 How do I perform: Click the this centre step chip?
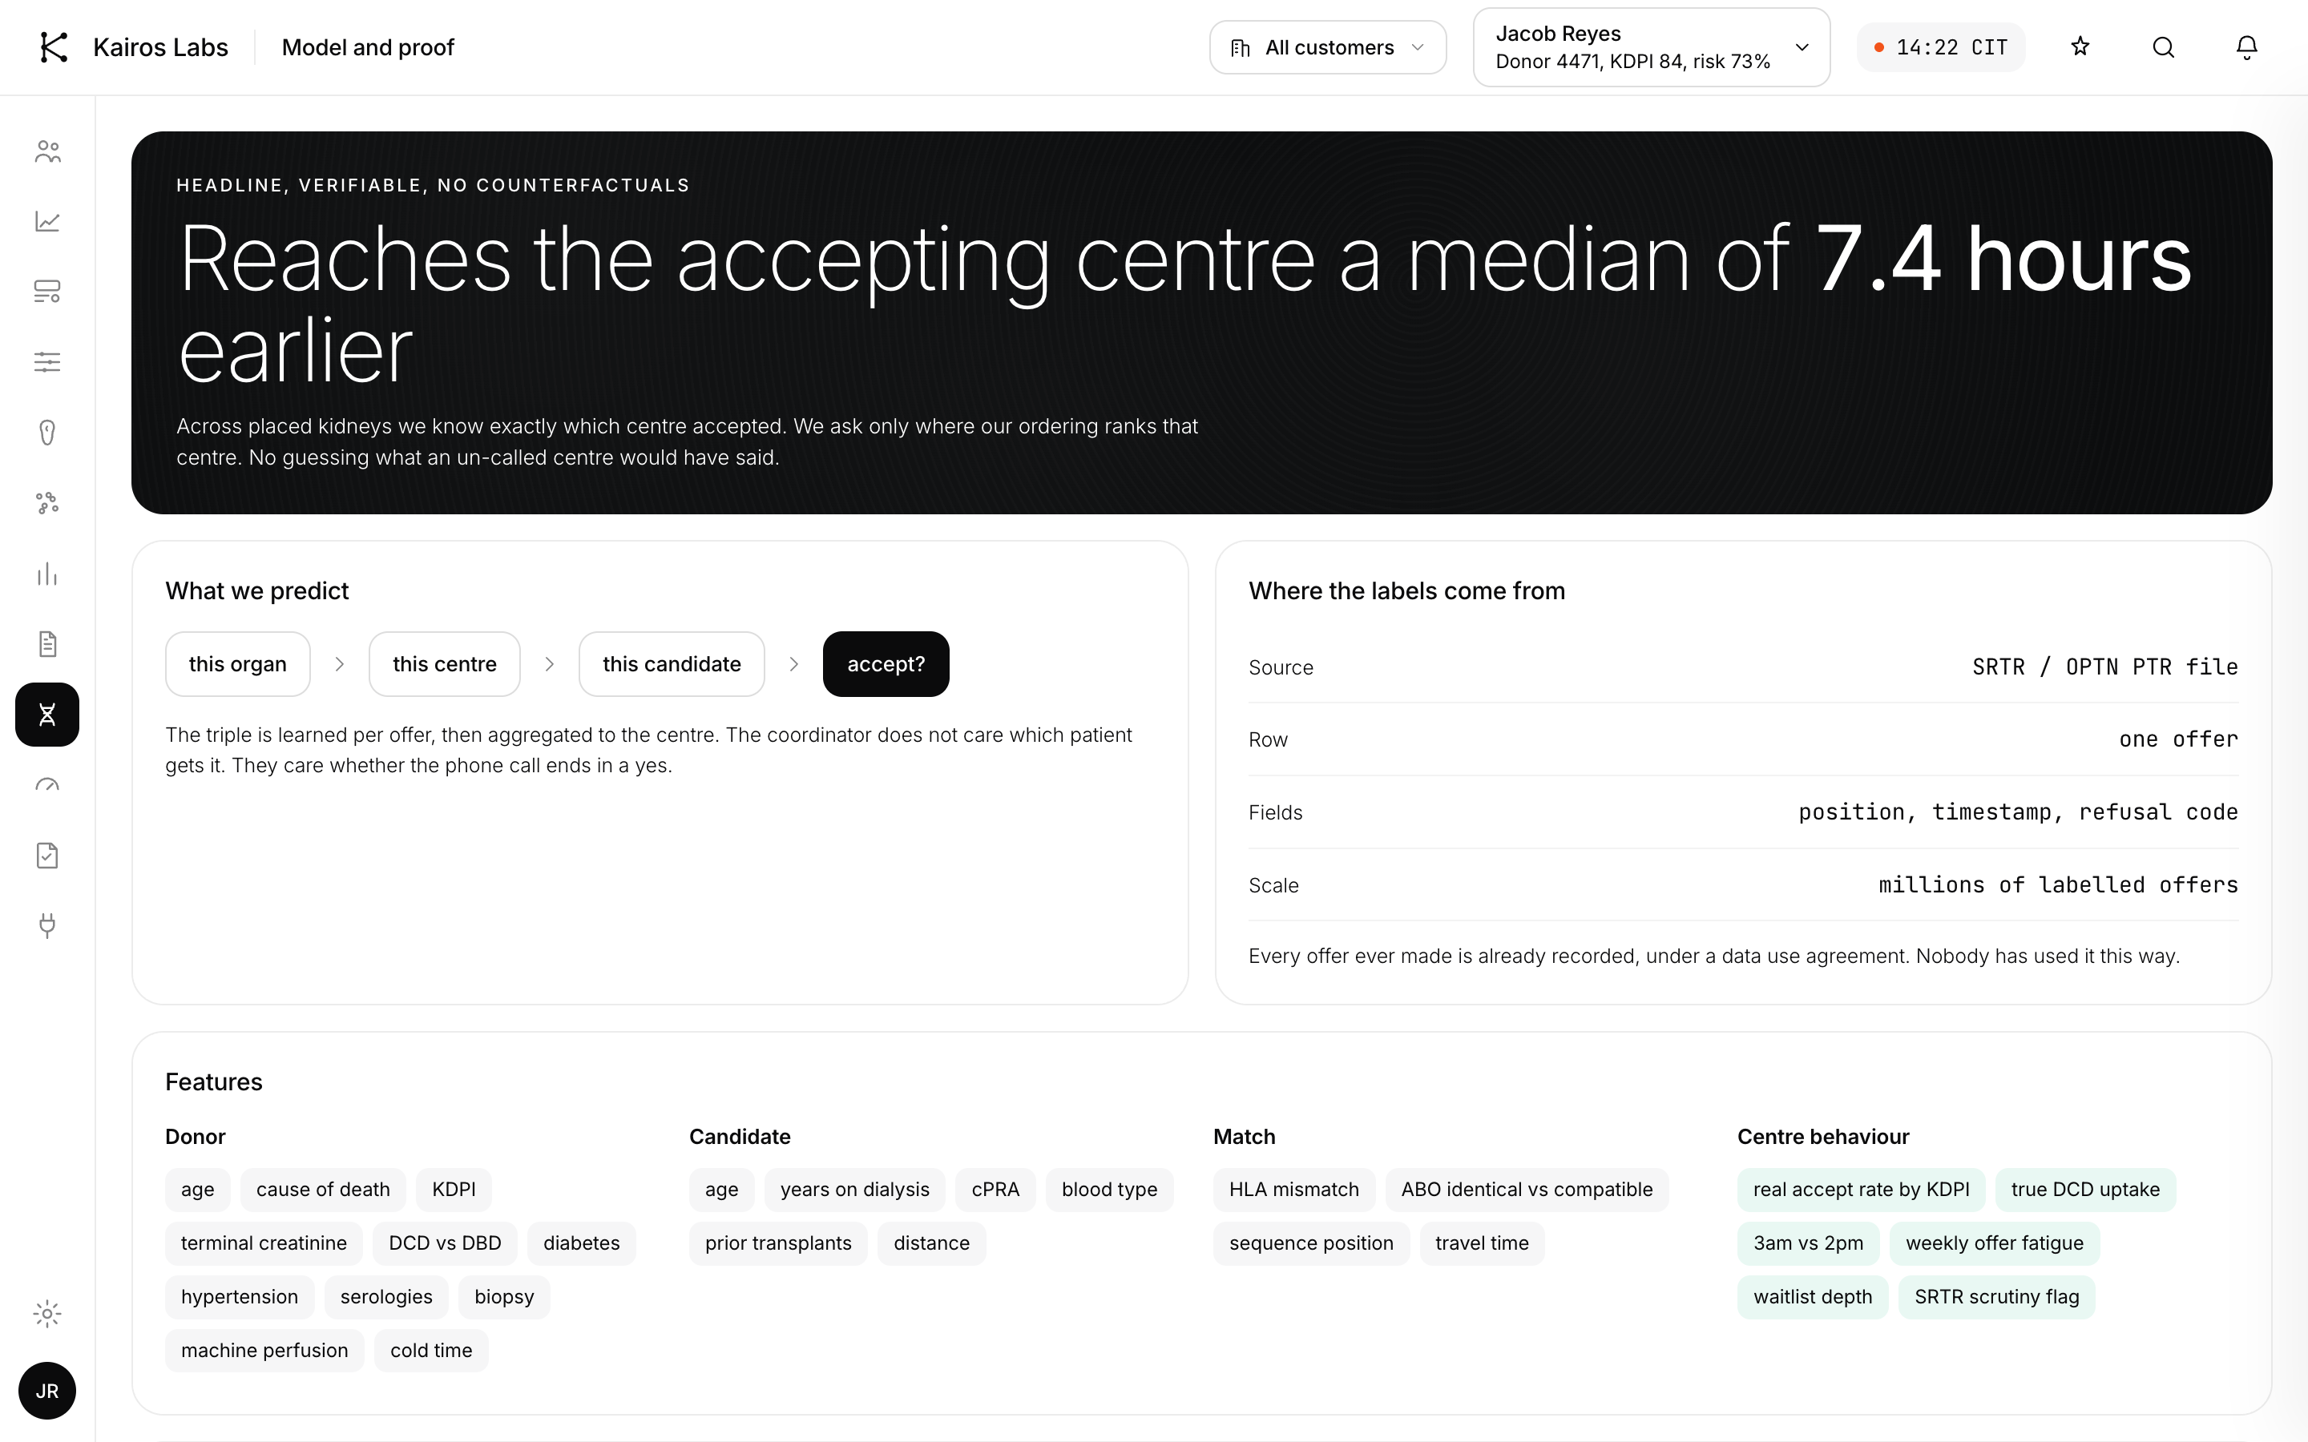point(445,664)
